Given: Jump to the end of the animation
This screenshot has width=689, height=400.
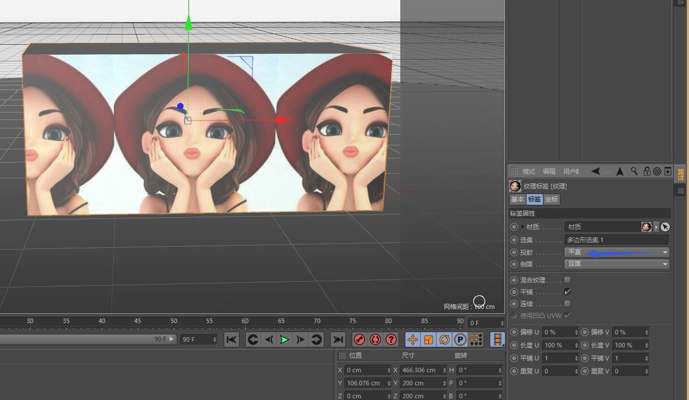Looking at the screenshot, I should (337, 339).
